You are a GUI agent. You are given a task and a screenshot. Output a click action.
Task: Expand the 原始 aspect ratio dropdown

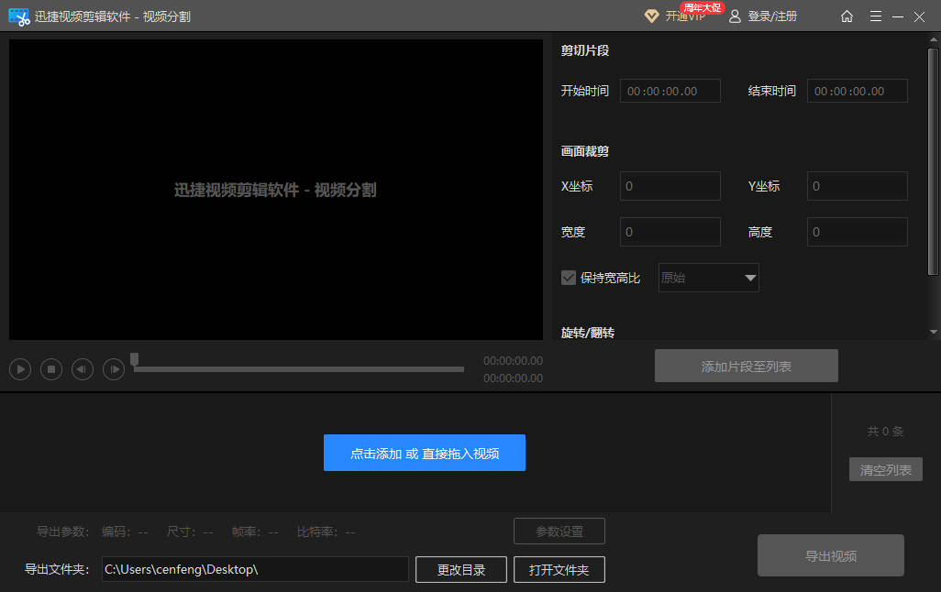point(749,278)
